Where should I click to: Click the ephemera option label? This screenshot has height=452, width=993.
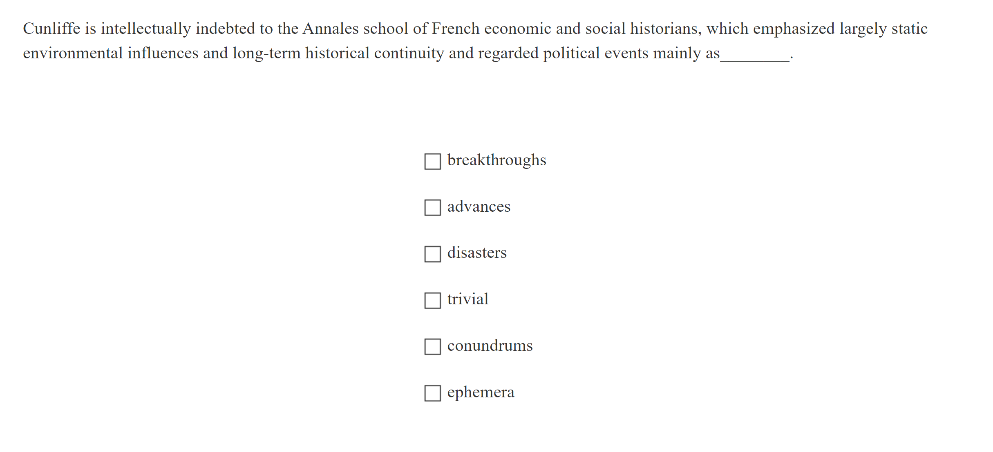click(481, 392)
